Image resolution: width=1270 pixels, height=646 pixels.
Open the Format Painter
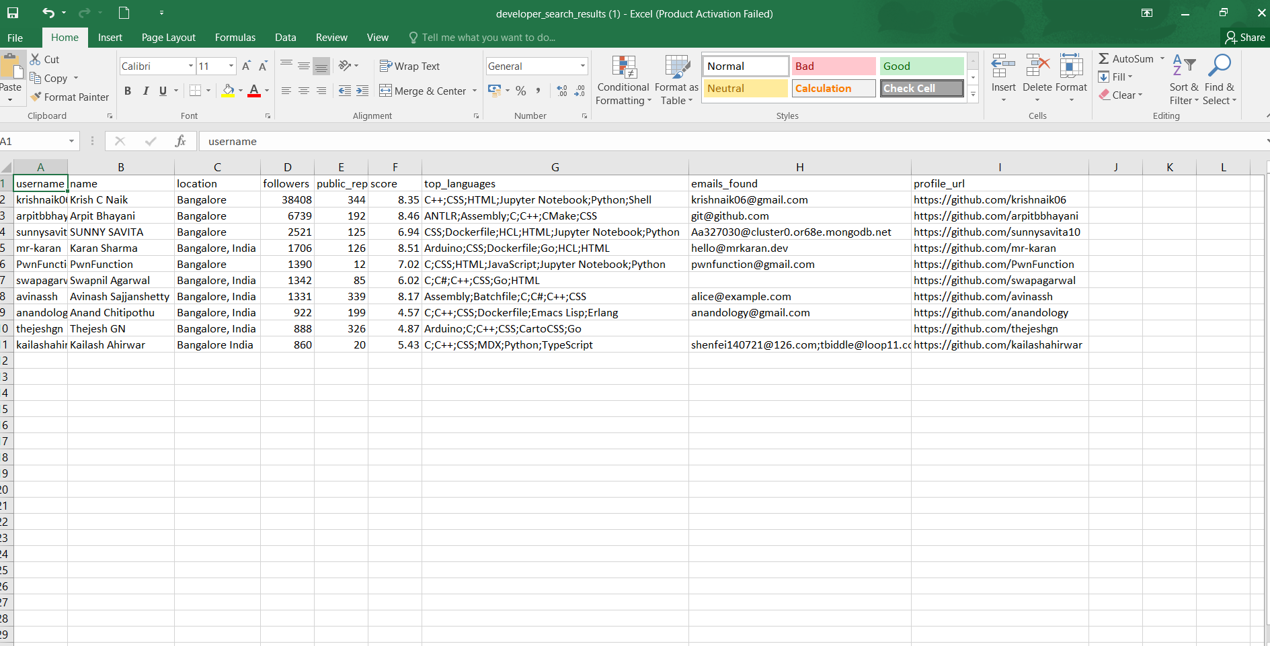tap(70, 97)
